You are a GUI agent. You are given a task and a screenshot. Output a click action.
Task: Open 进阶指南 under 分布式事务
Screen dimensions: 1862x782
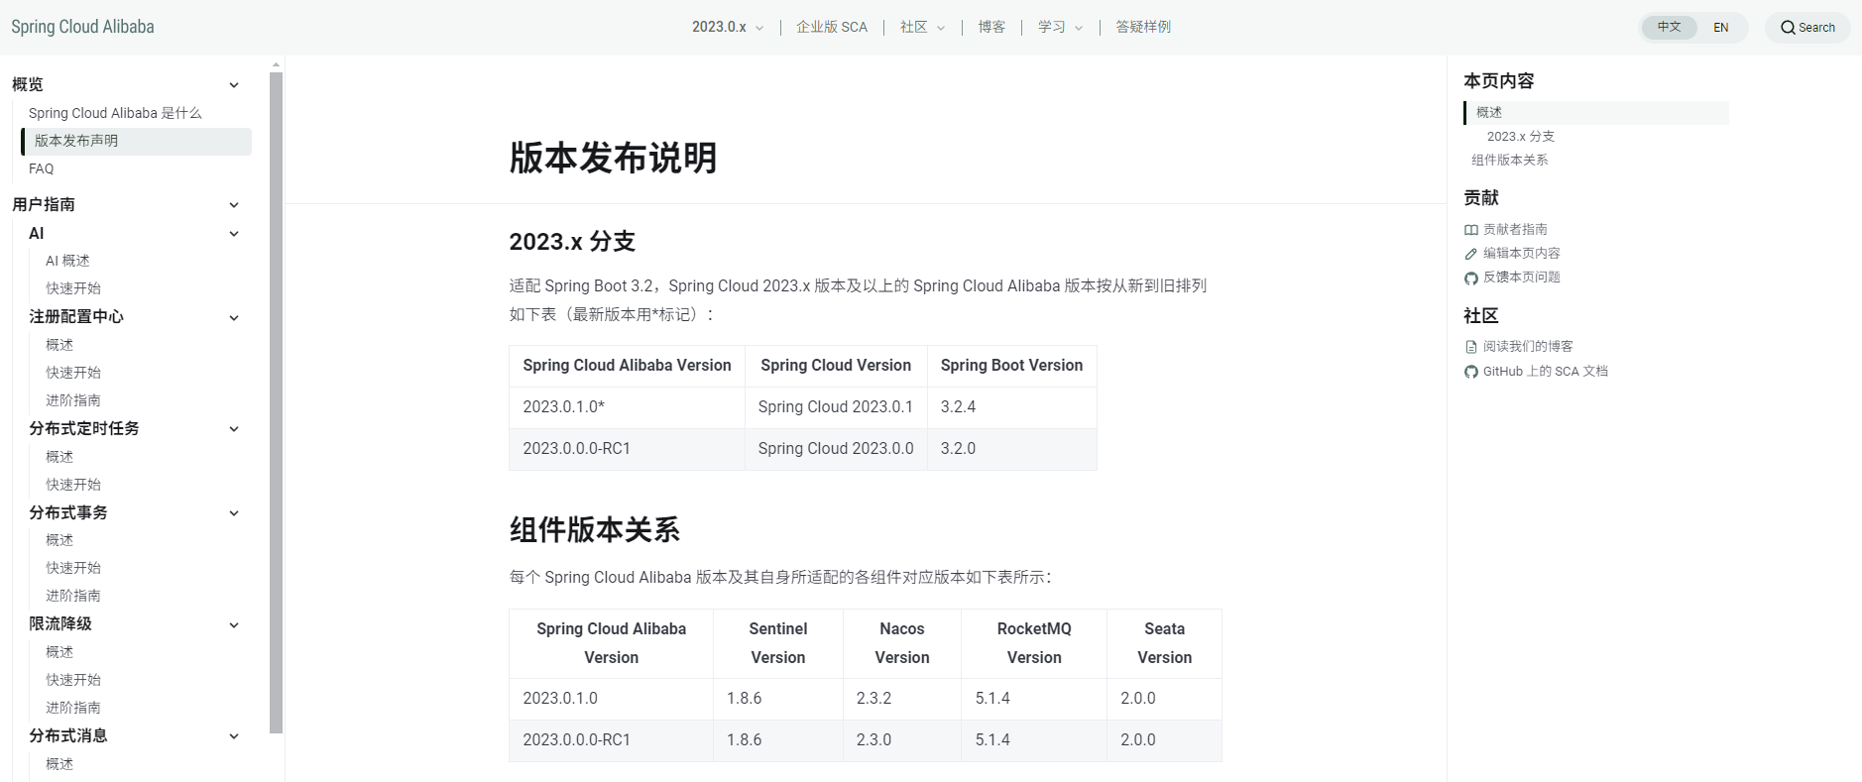[x=73, y=596]
